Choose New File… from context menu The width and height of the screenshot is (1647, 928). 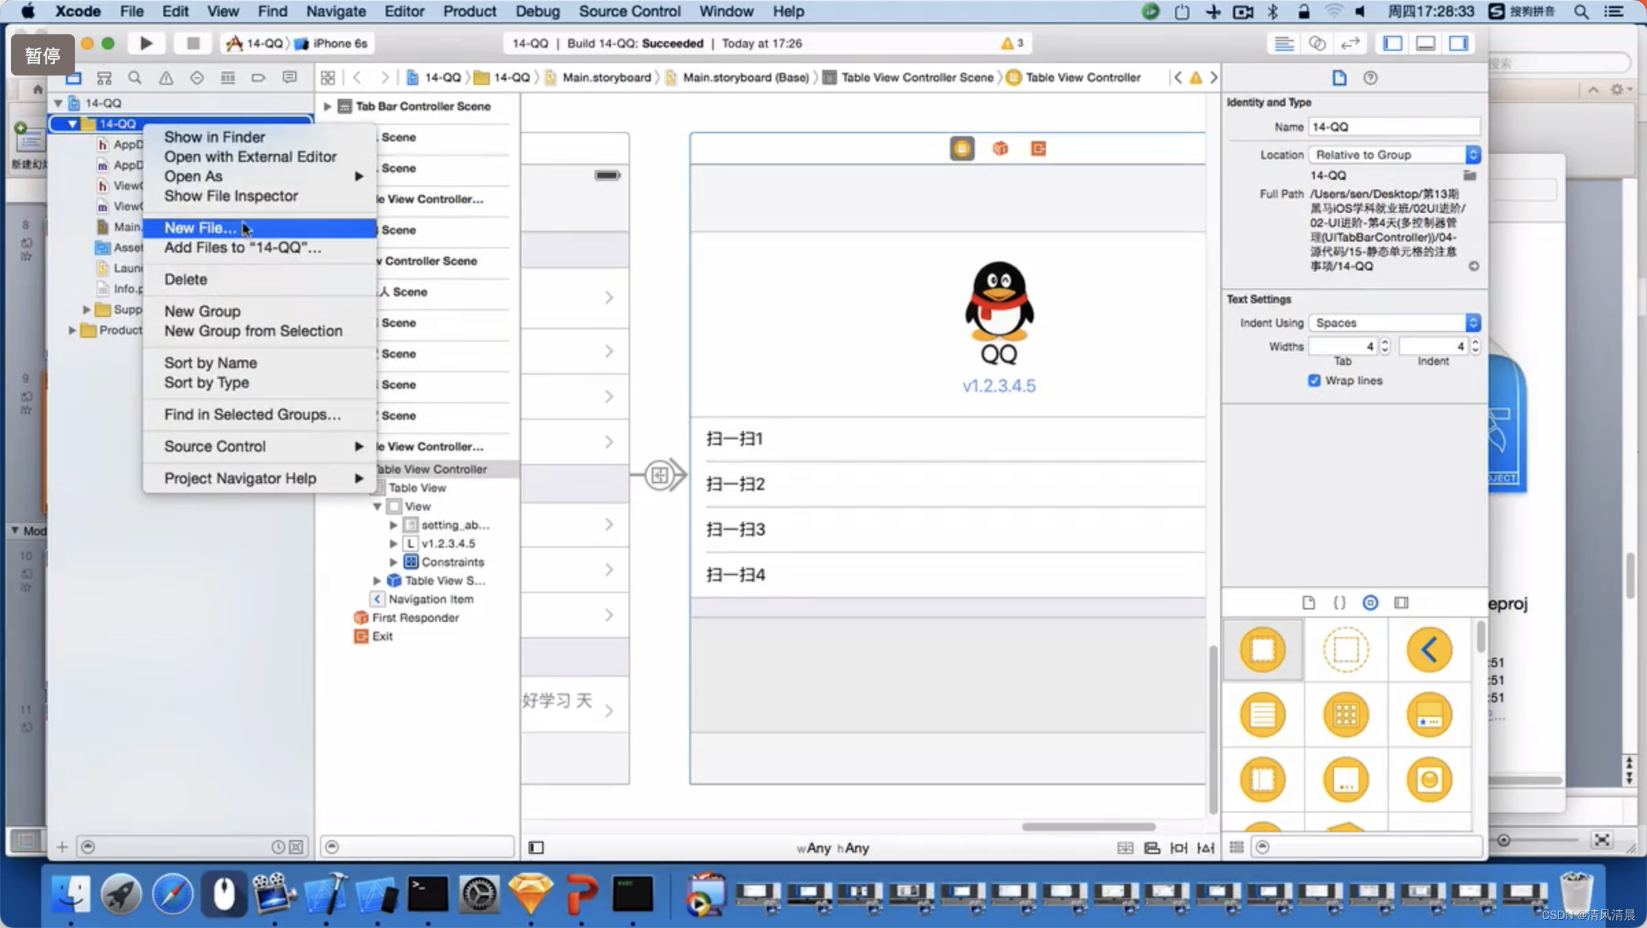coord(259,228)
